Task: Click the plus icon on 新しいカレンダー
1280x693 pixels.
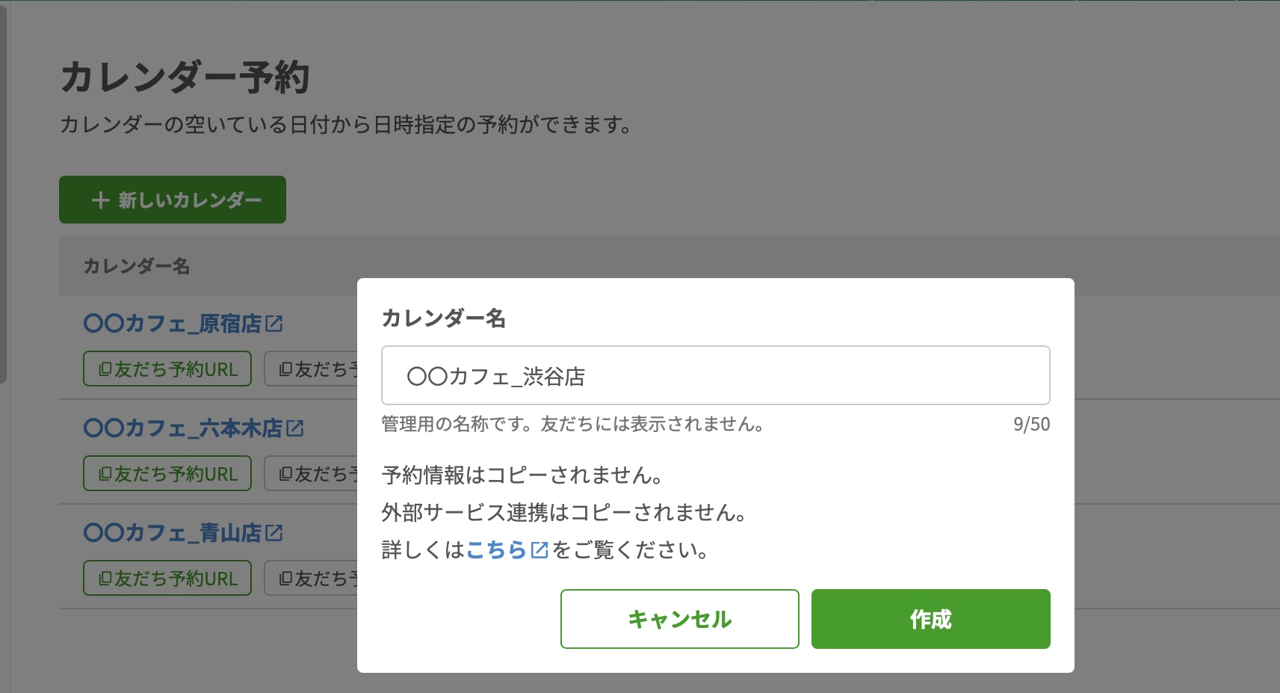Action: [x=101, y=200]
